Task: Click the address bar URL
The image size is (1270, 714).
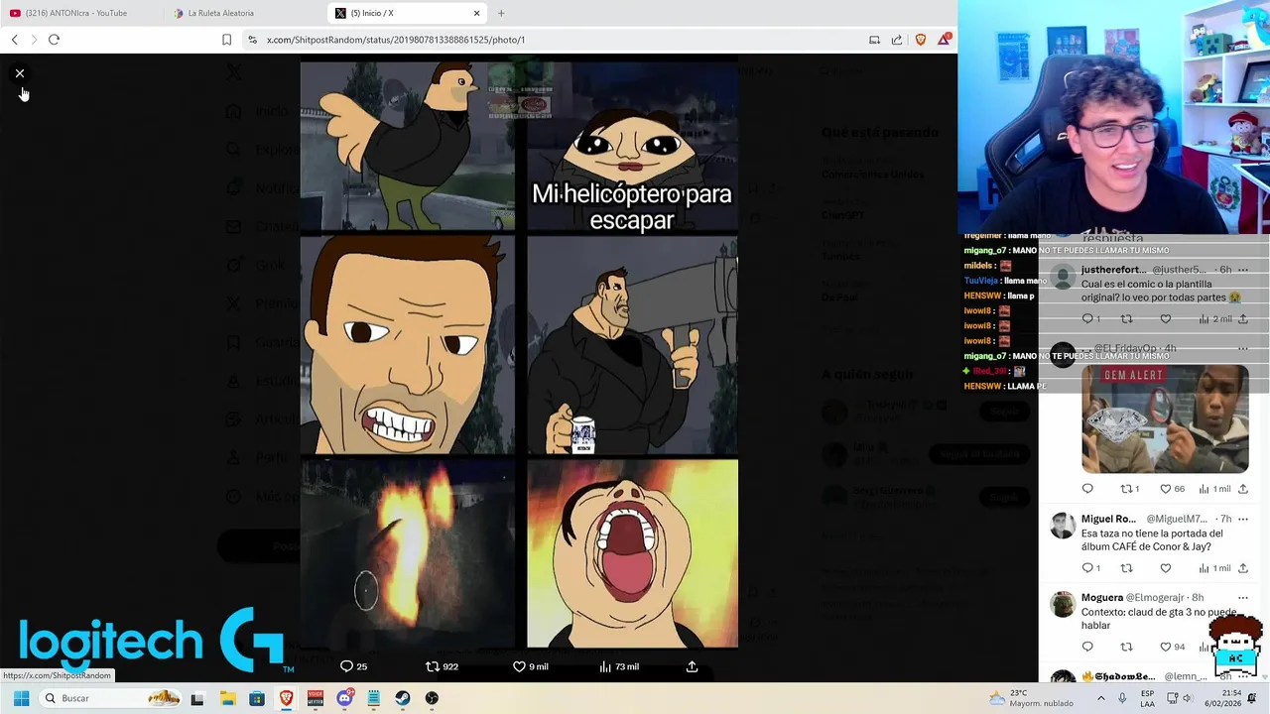Action: (x=395, y=40)
